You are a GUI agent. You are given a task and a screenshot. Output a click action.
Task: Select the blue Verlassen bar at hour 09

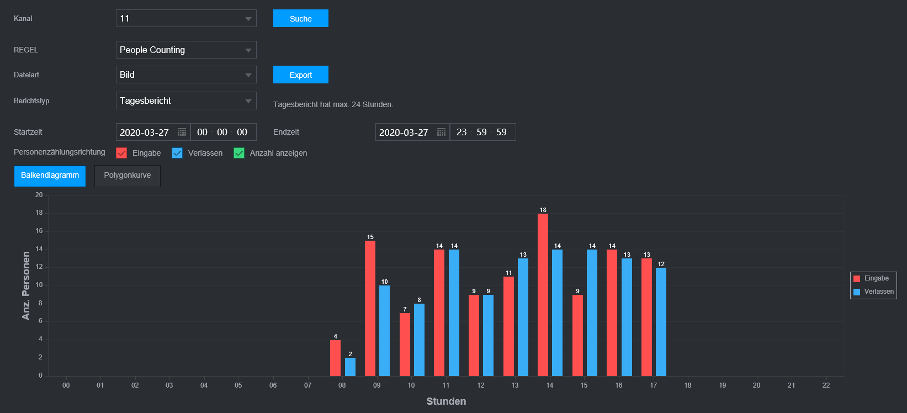384,330
